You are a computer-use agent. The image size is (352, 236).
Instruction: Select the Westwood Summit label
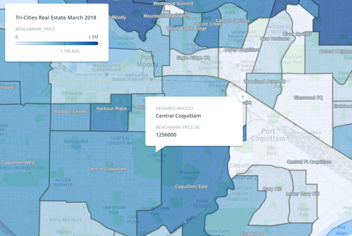[173, 3]
